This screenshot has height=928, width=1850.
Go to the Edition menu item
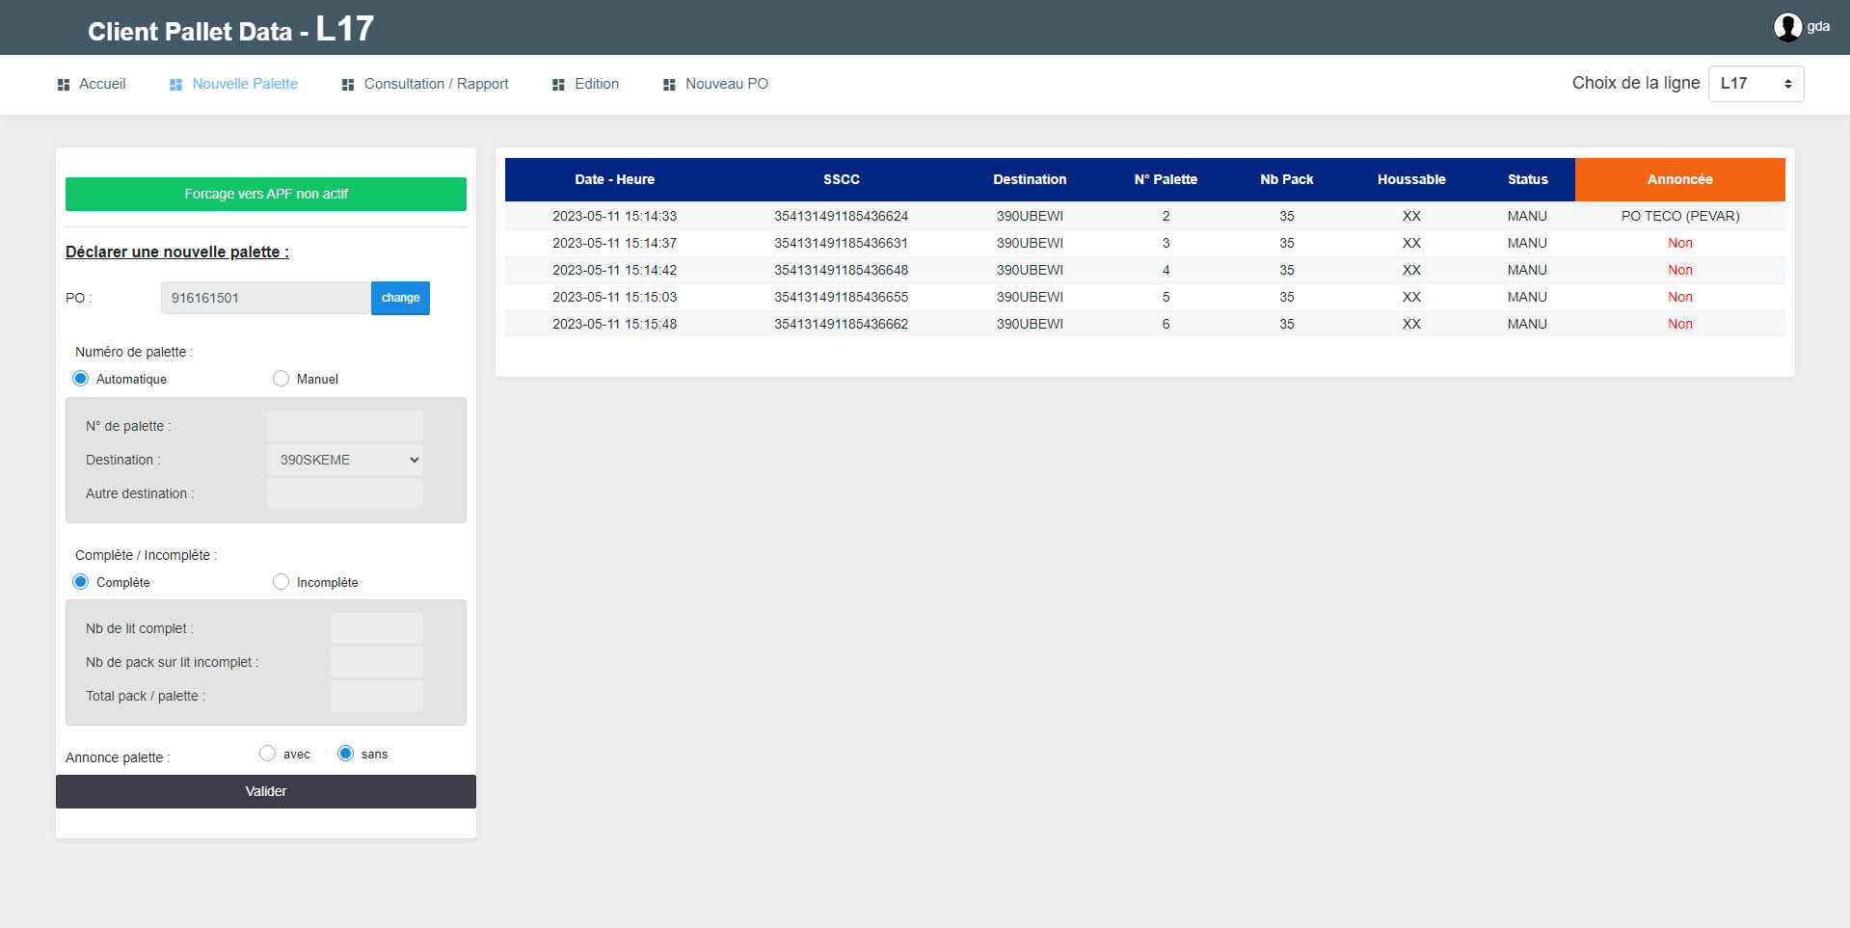[596, 84]
